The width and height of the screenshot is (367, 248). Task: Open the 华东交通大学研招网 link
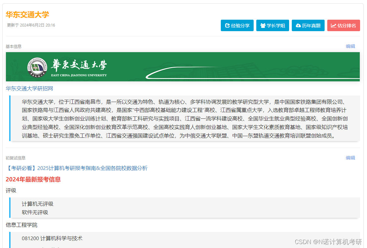[x=30, y=88]
